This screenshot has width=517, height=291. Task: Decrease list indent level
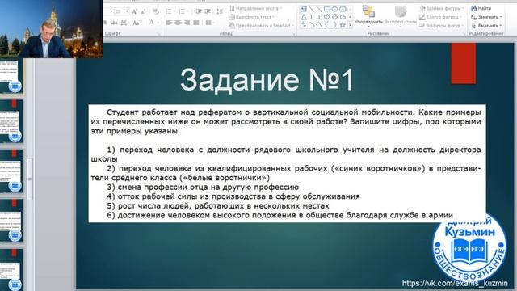[199, 11]
